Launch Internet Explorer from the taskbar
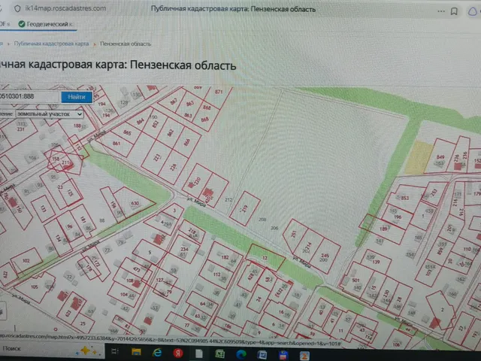This screenshot has height=361, width=481. (x=157, y=353)
